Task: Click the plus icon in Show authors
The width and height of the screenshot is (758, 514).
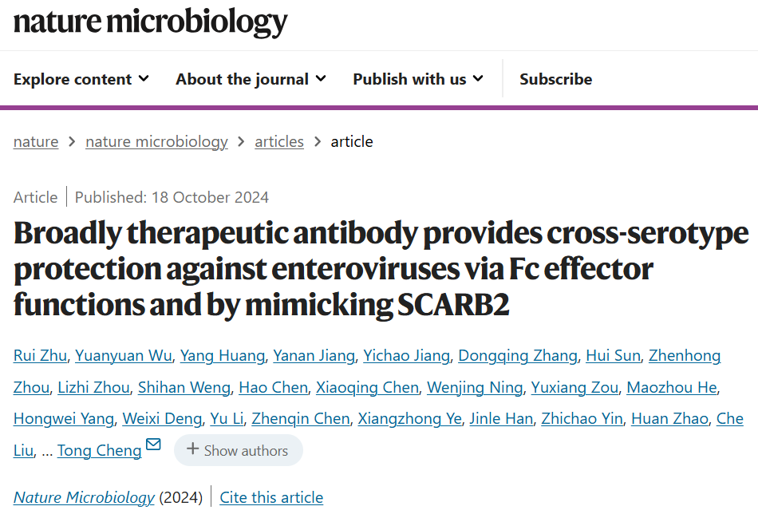Action: click(x=192, y=450)
